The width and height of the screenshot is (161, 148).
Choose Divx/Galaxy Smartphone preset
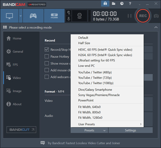pyautogui.click(x=107, y=90)
